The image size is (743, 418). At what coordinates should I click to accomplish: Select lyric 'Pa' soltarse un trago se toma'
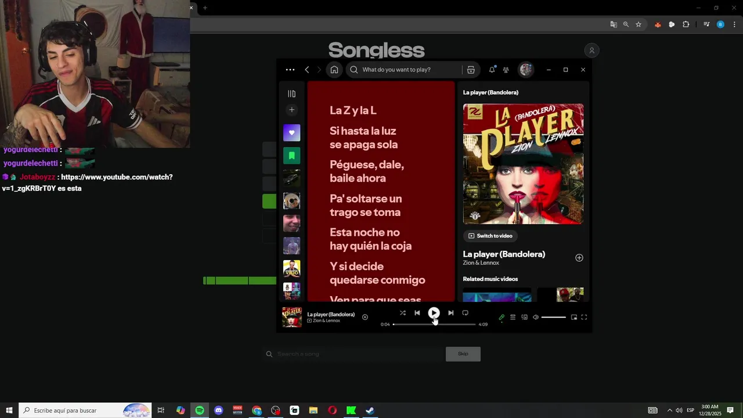pyautogui.click(x=366, y=206)
